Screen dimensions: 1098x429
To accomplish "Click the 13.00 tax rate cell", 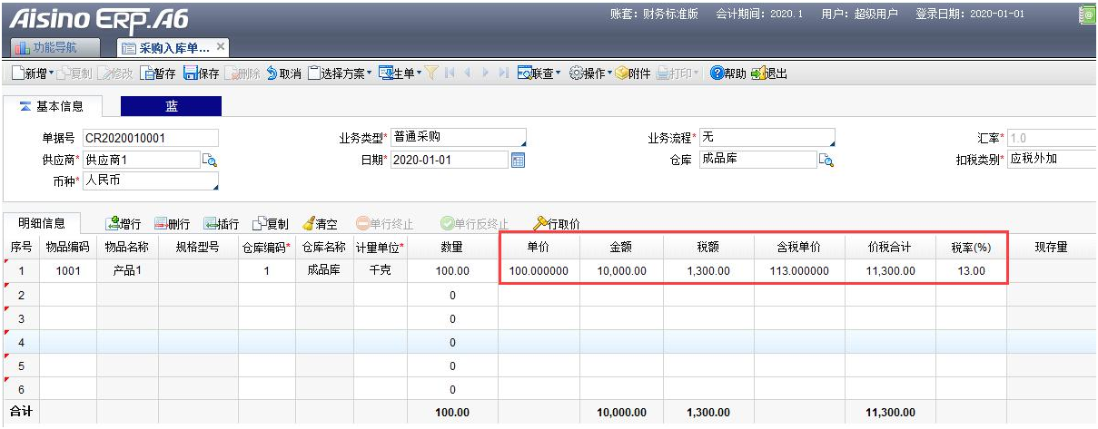I will pos(971,270).
